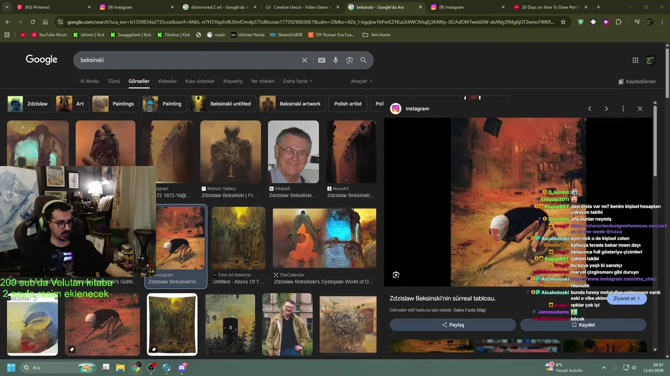Open Velutan Harita bookmark
Viewport: 670px width, 376px height.
pyautogui.click(x=248, y=34)
